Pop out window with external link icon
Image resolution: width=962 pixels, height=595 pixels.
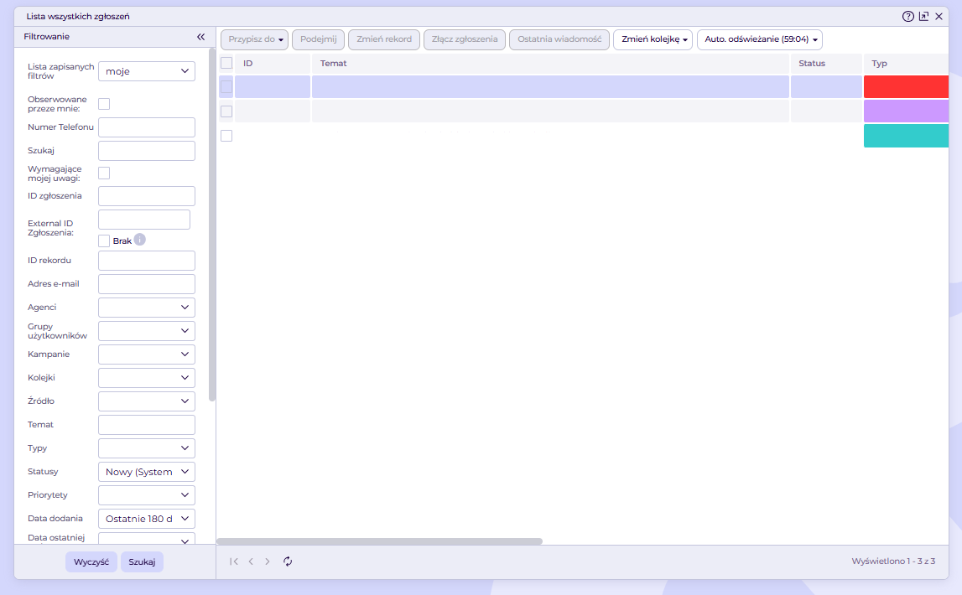coord(923,17)
